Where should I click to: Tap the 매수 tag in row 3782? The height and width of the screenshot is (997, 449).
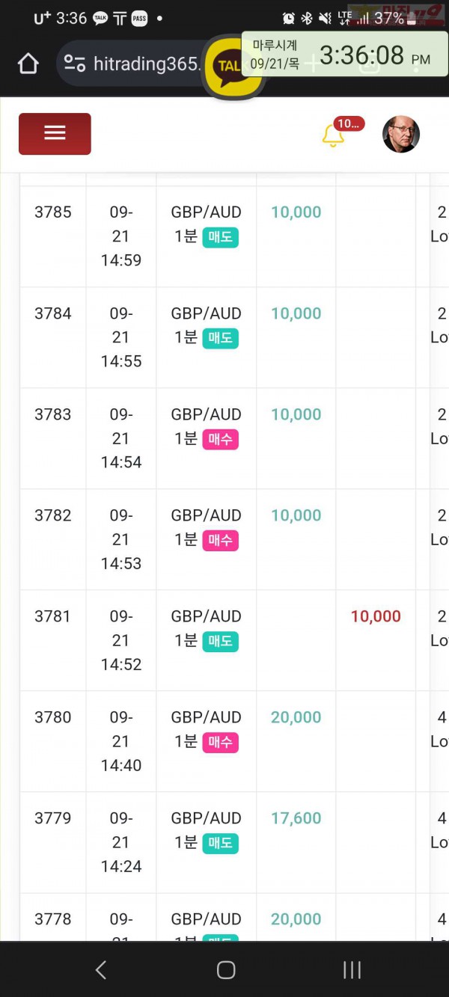[x=220, y=540]
